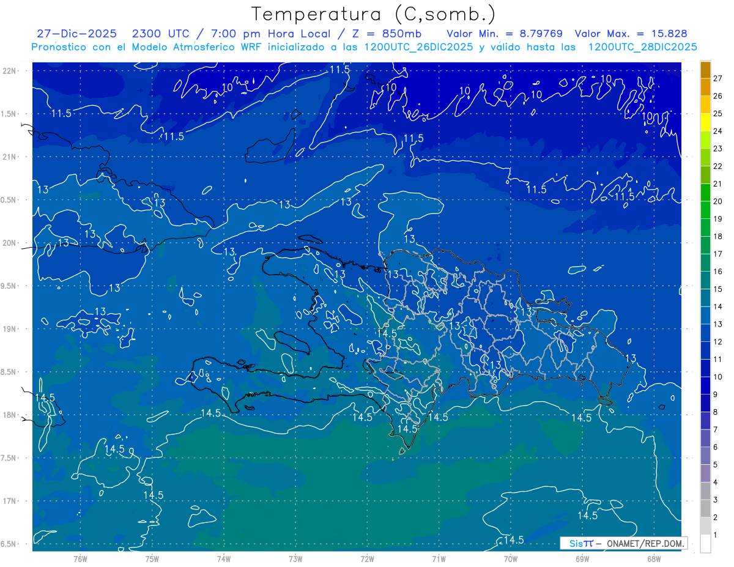Click the '21N' latitude label
Screen dimensions: 734x567
(x=9, y=157)
